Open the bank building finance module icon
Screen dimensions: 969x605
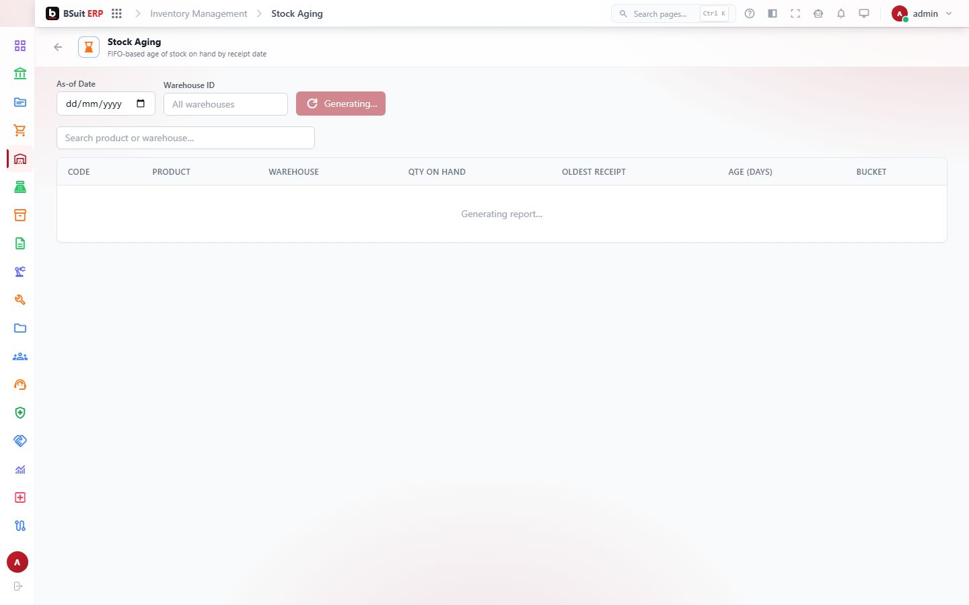[x=20, y=74]
